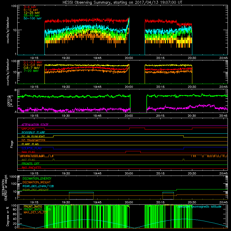This screenshot has height=231, width=231.
Task: Click the 0.3-0.8 MeV legend label
Action: click(x=33, y=65)
